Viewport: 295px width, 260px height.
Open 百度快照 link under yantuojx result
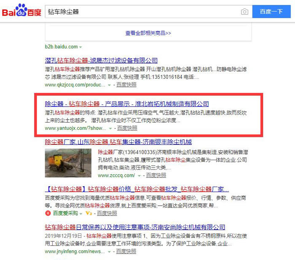pyautogui.click(x=127, y=128)
